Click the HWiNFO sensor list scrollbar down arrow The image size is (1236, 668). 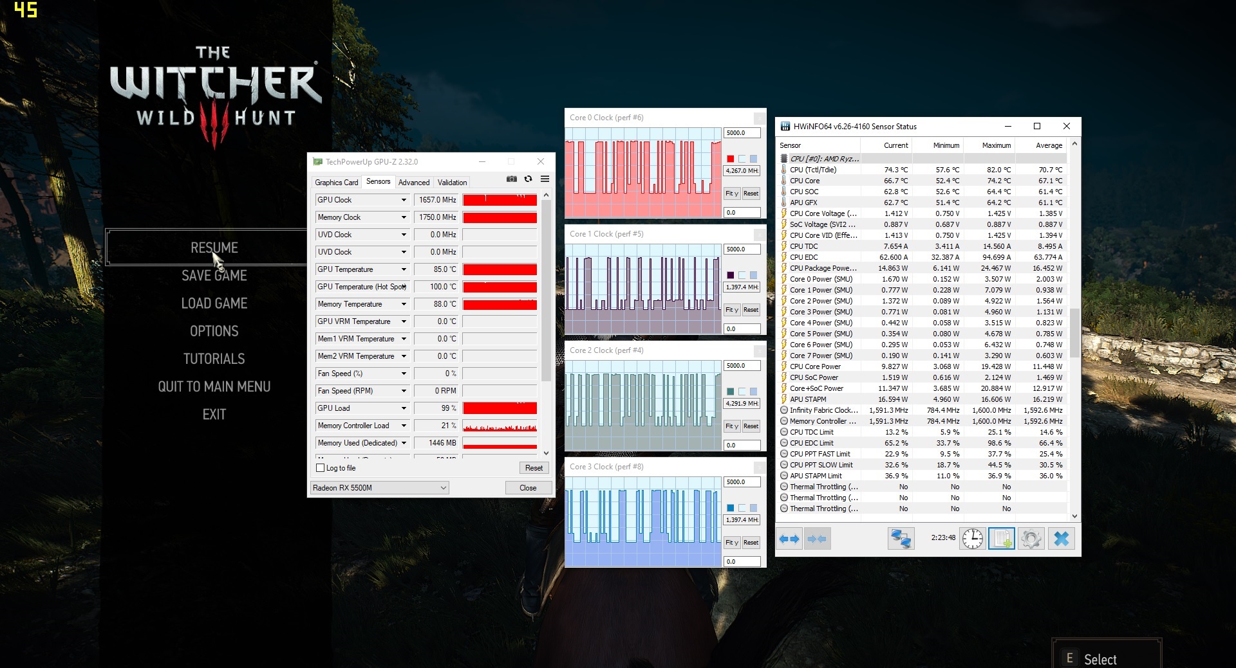(x=1074, y=516)
